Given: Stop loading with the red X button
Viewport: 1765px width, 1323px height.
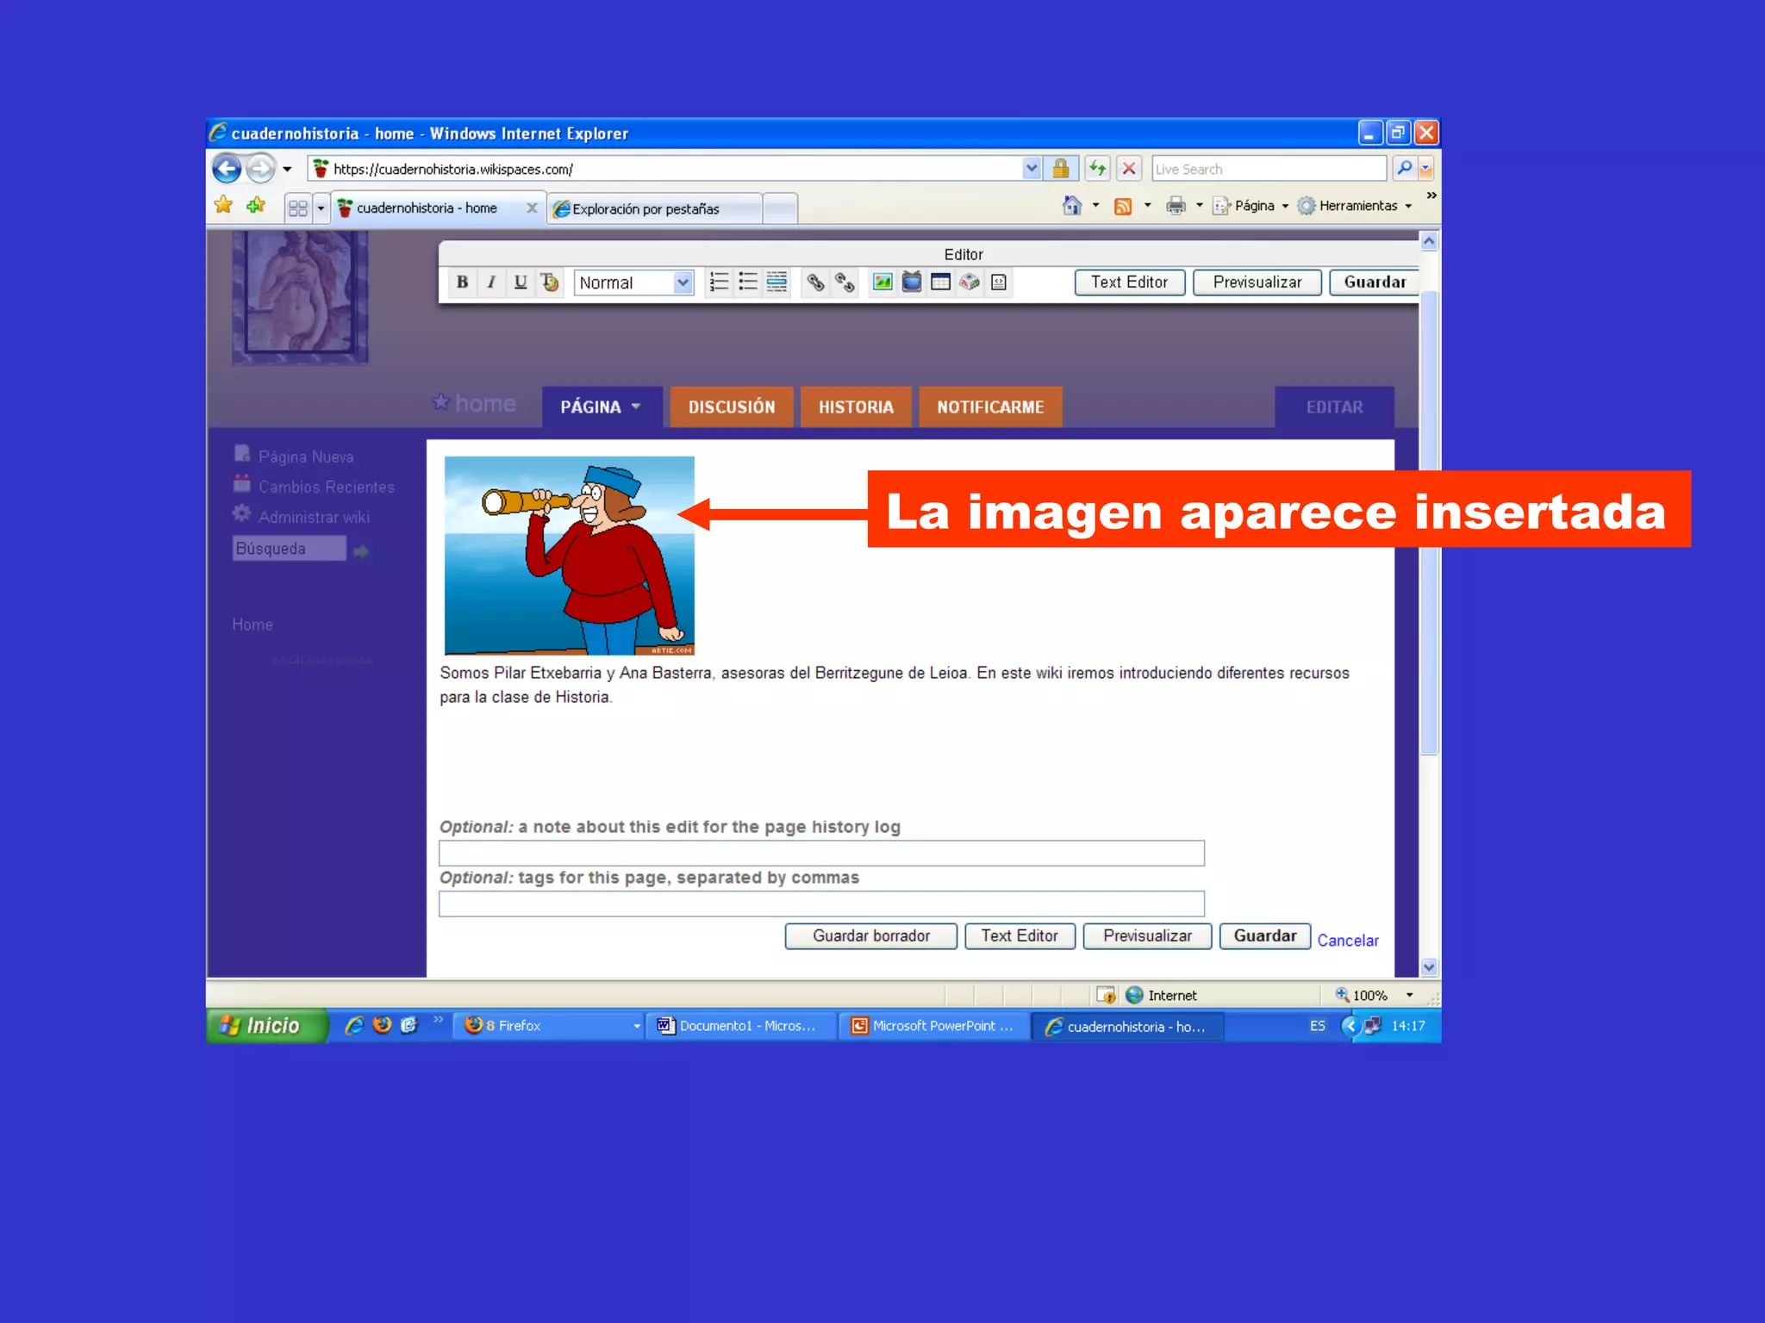Looking at the screenshot, I should tap(1129, 168).
